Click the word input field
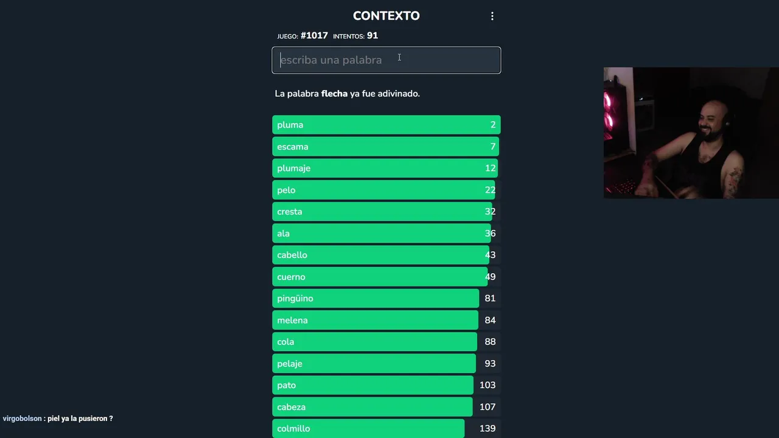The height and width of the screenshot is (438, 779). tap(386, 60)
